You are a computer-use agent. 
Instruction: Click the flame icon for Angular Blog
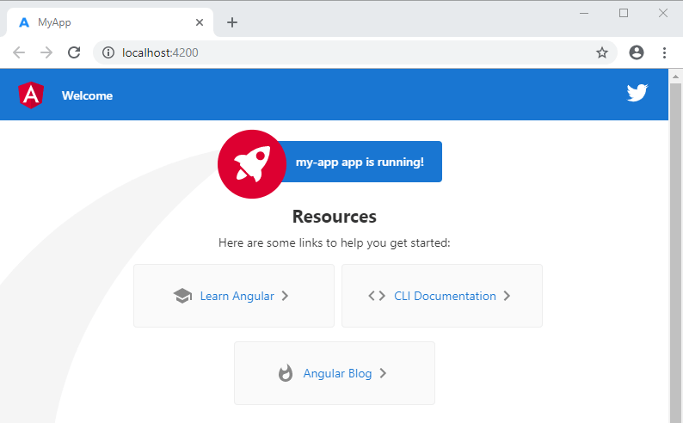(x=286, y=373)
